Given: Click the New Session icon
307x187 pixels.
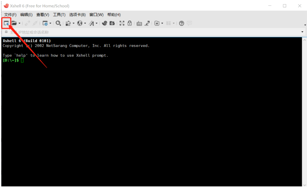Looking at the screenshot, I should tap(6, 23).
